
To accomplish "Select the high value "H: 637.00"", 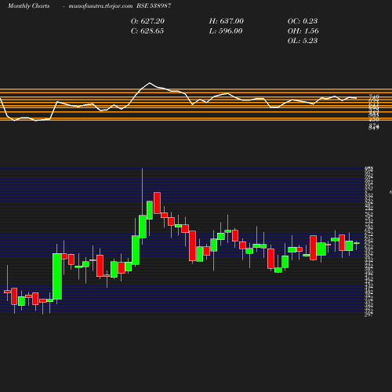I will click(227, 21).
